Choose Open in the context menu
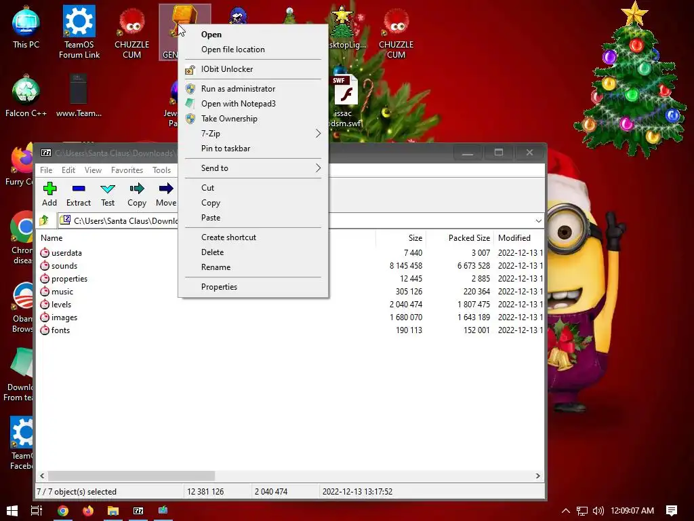 point(253,35)
